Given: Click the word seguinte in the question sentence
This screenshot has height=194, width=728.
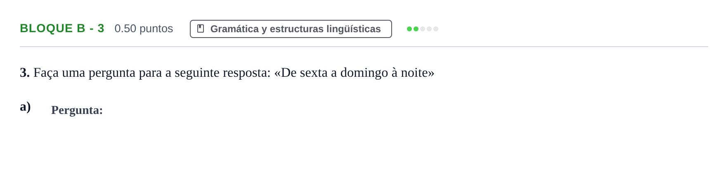Looking at the screenshot, I should pyautogui.click(x=197, y=73).
